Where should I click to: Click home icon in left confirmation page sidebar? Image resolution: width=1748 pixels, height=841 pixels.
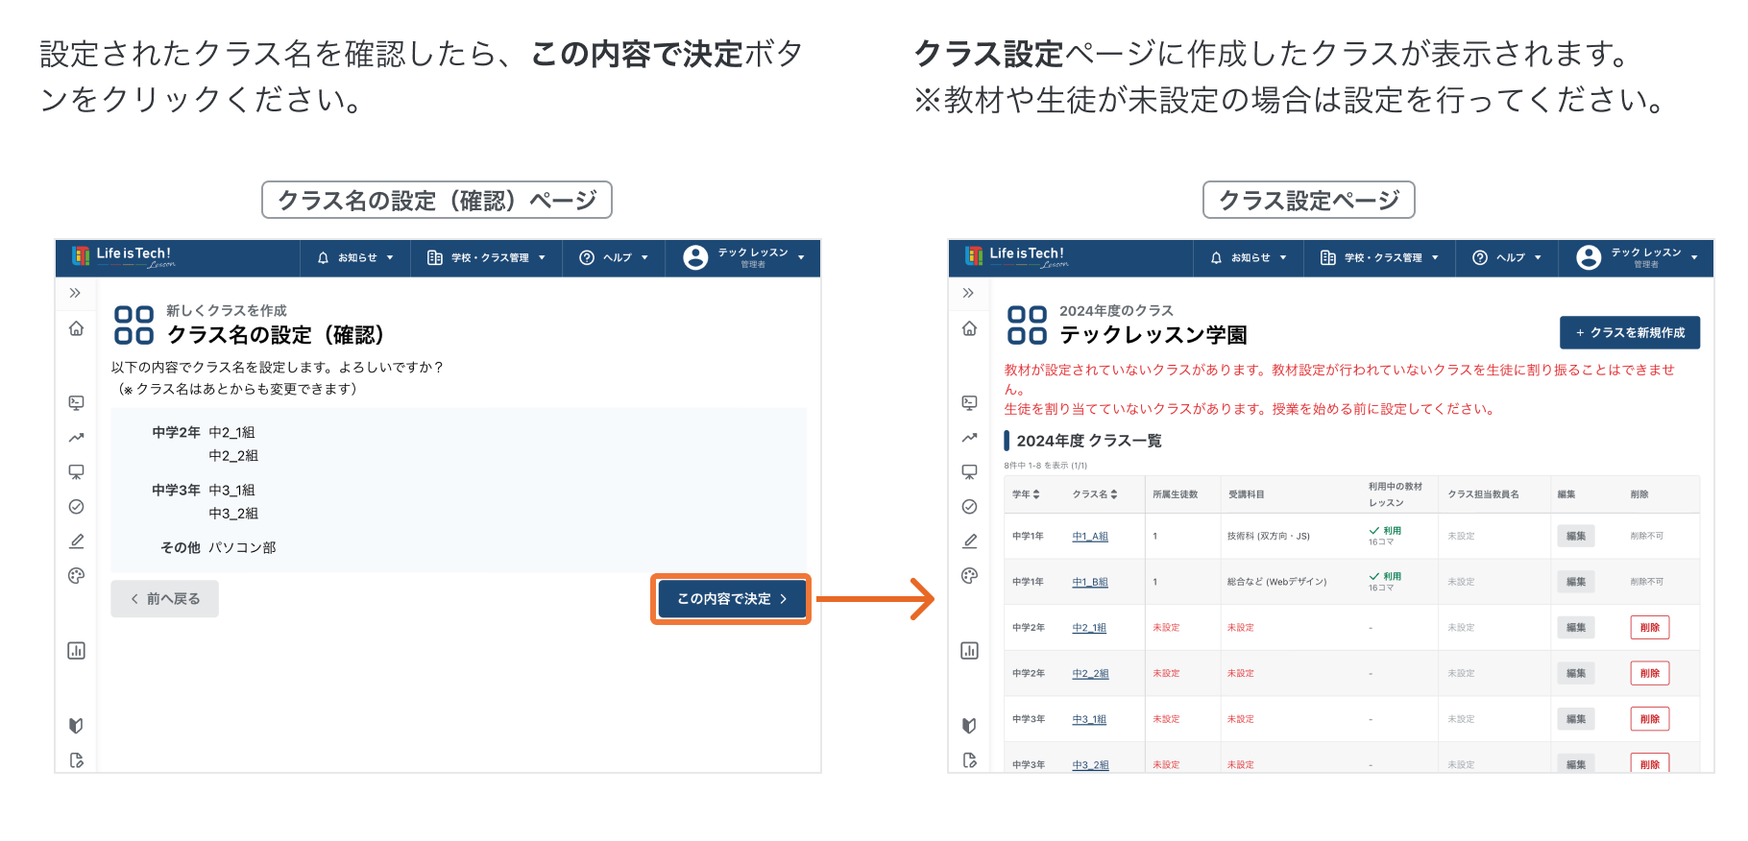(x=76, y=328)
